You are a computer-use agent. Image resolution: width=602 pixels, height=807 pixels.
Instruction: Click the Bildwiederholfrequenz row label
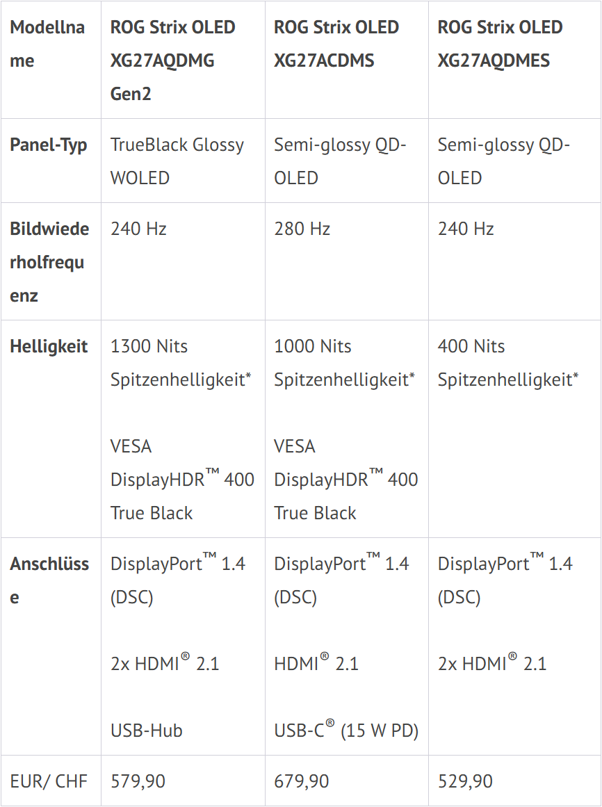point(49,262)
